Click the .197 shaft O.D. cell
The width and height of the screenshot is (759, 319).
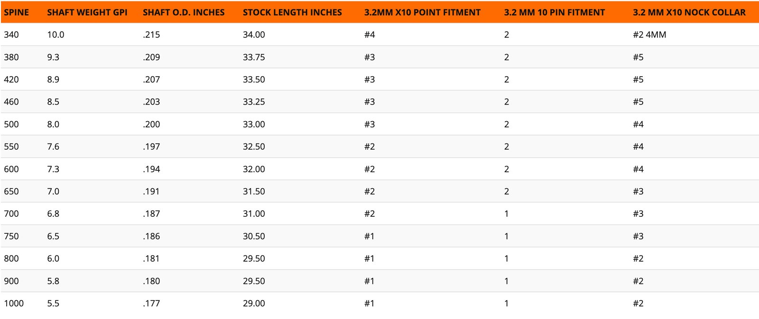click(x=151, y=147)
